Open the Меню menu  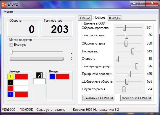8,12
